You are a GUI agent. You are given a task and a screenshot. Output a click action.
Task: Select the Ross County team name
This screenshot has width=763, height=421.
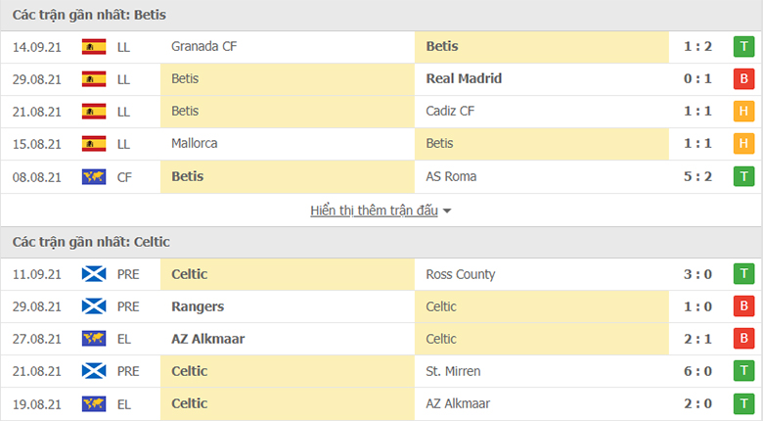click(x=461, y=274)
